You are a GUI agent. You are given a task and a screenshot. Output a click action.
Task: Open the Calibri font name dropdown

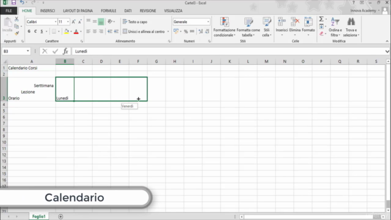(56, 22)
